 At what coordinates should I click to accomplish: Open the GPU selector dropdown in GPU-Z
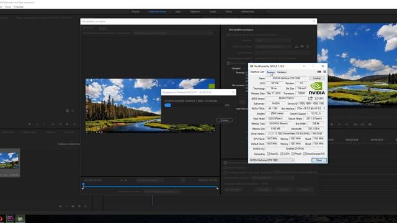pos(272,160)
